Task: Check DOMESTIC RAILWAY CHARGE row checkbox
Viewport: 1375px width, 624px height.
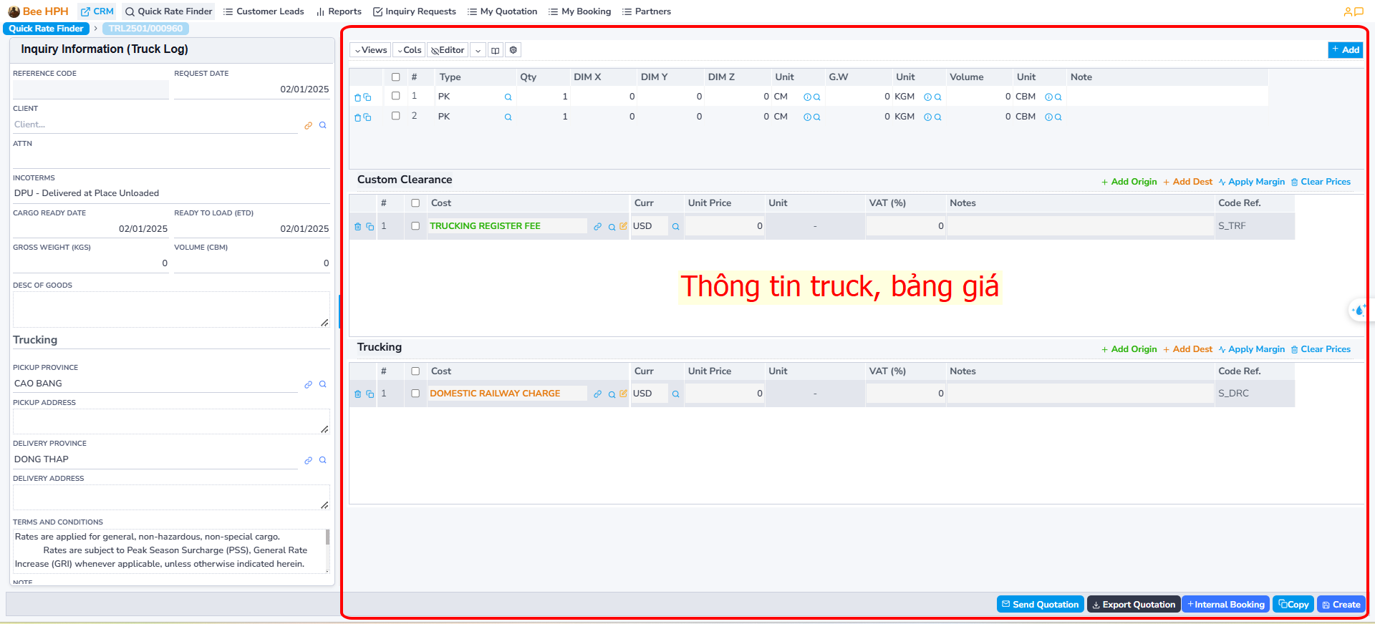Action: tap(415, 394)
